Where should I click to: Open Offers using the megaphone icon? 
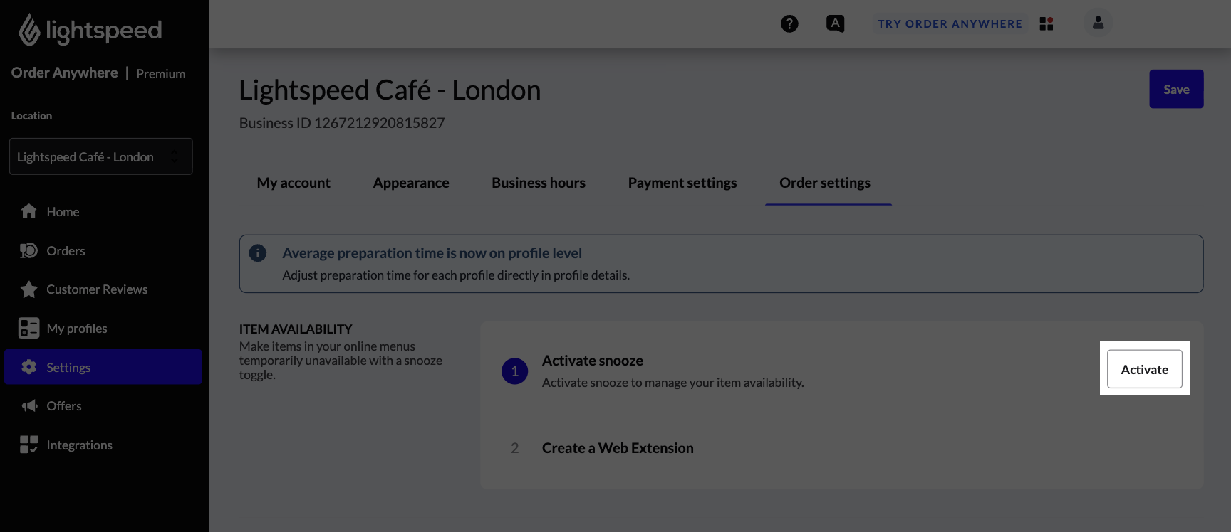pos(64,405)
